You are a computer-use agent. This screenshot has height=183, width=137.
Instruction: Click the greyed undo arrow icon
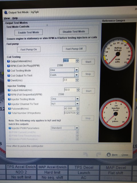85,154
